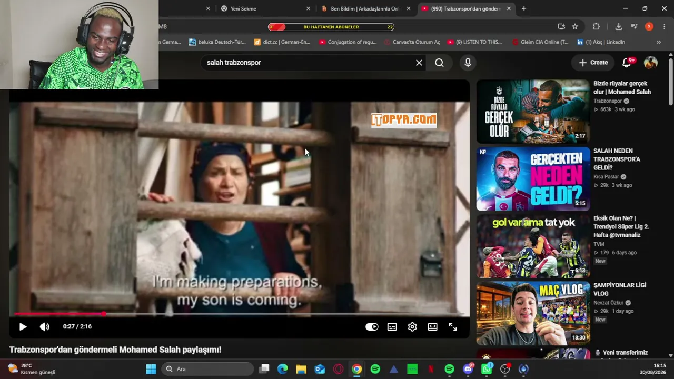Toggle subtitles/closed captions

pyautogui.click(x=392, y=327)
